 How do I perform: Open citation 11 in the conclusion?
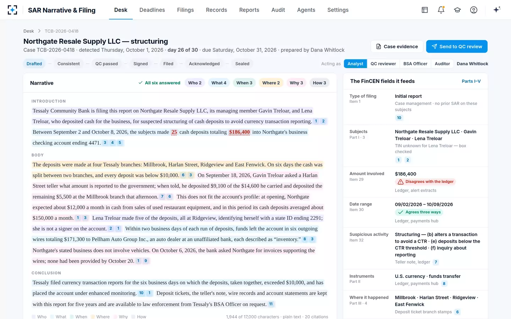coord(271,304)
